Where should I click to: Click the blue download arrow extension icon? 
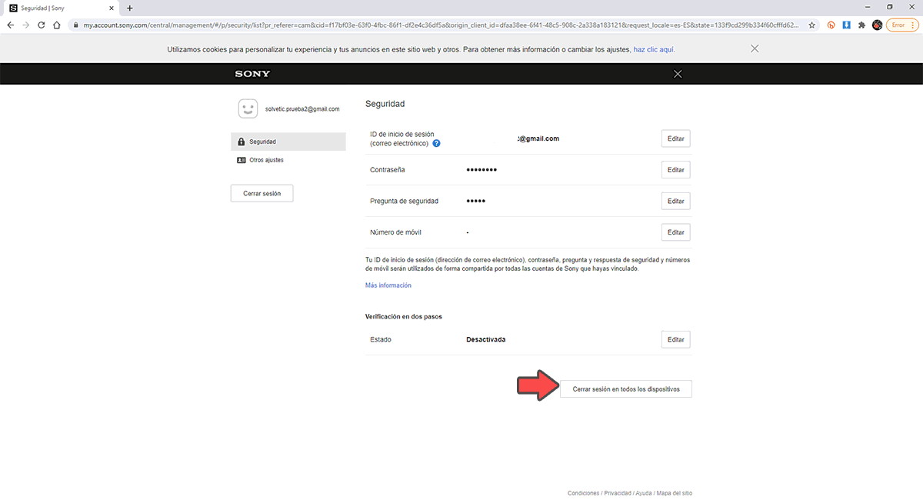coord(846,25)
